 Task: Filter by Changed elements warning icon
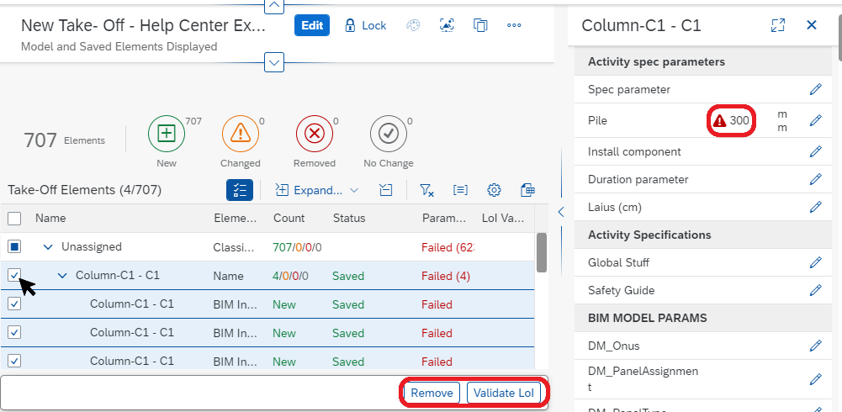pyautogui.click(x=241, y=133)
